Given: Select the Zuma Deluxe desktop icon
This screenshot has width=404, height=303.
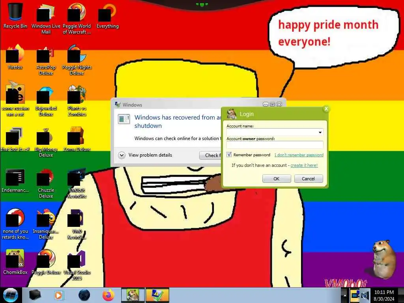Looking at the screenshot, I should [77, 139].
